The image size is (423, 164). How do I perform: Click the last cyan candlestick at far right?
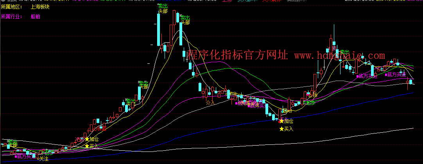[411, 81]
